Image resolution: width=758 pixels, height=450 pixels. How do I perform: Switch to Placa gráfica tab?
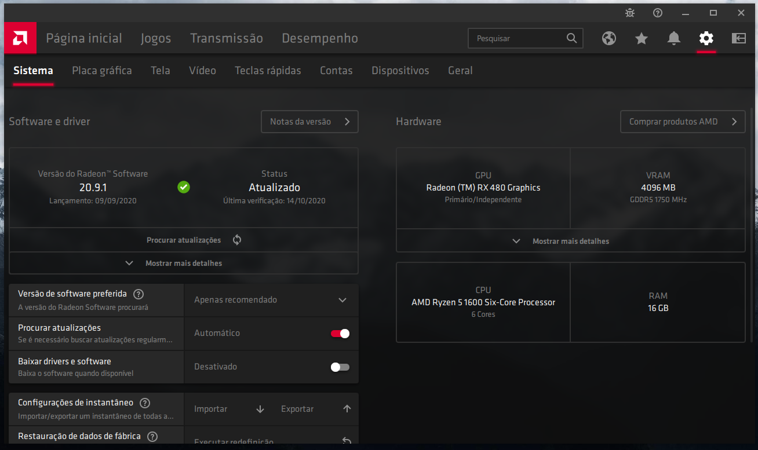[102, 71]
